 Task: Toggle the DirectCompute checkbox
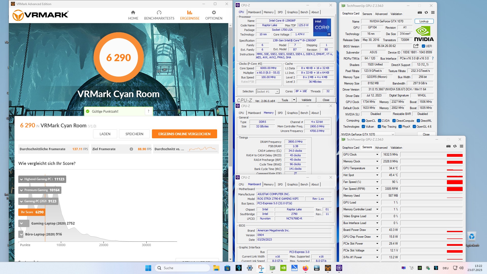point(394,121)
